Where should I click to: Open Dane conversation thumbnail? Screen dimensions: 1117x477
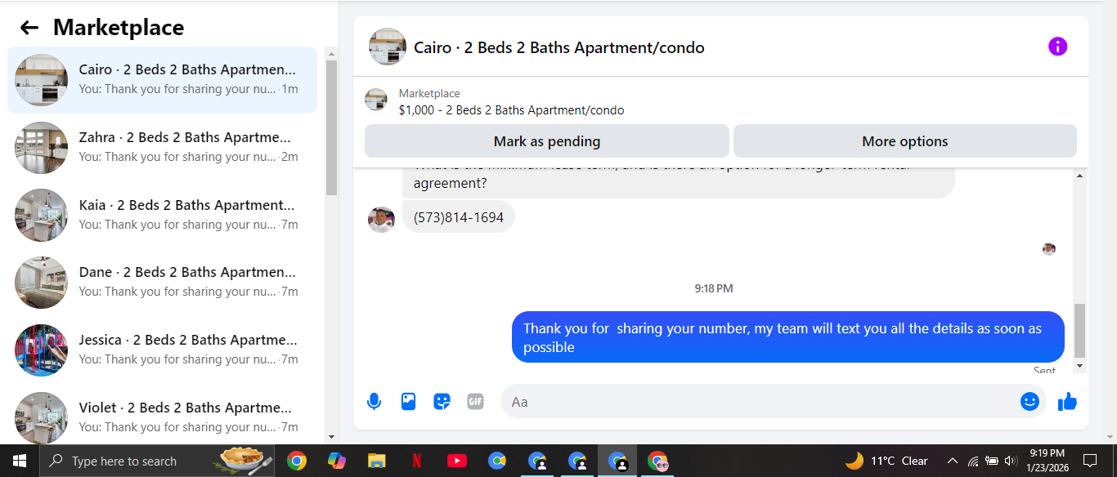click(41, 282)
